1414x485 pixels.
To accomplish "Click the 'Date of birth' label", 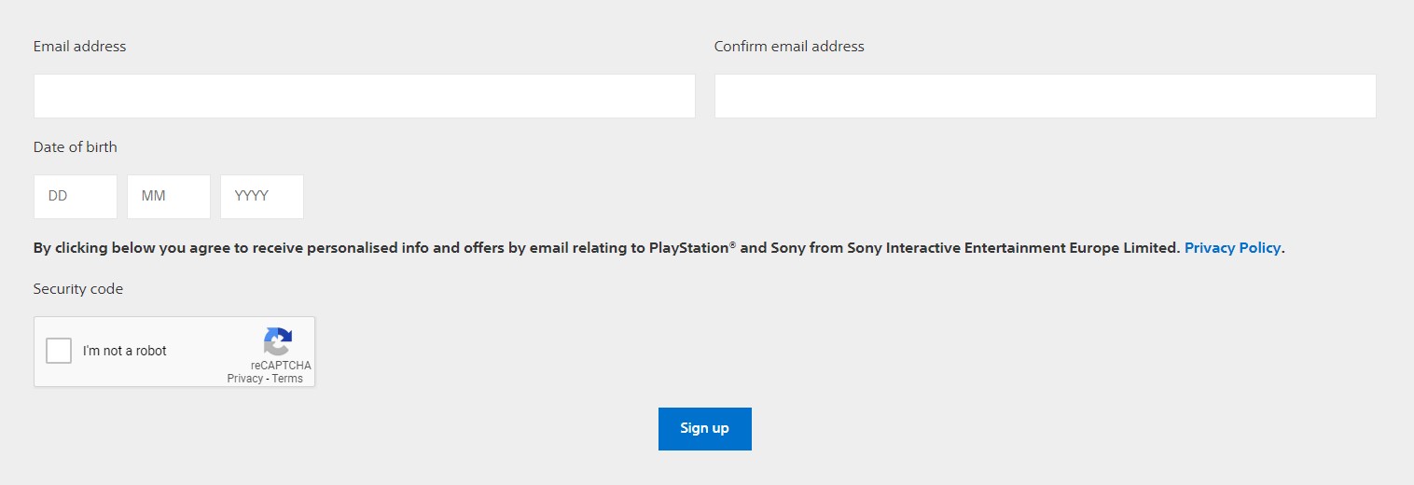I will (x=76, y=147).
